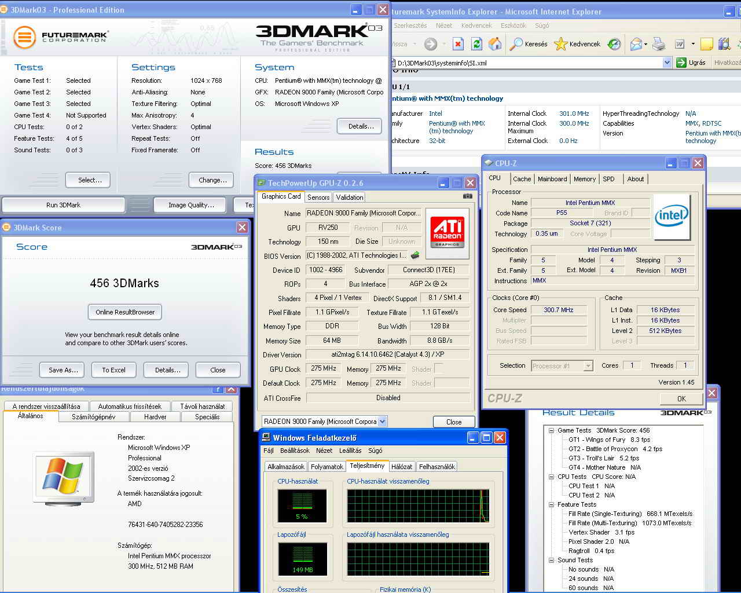Screen dimensions: 741x593
Task: Click the Stop icon in Internet Explorer toolbar
Action: click(458, 44)
